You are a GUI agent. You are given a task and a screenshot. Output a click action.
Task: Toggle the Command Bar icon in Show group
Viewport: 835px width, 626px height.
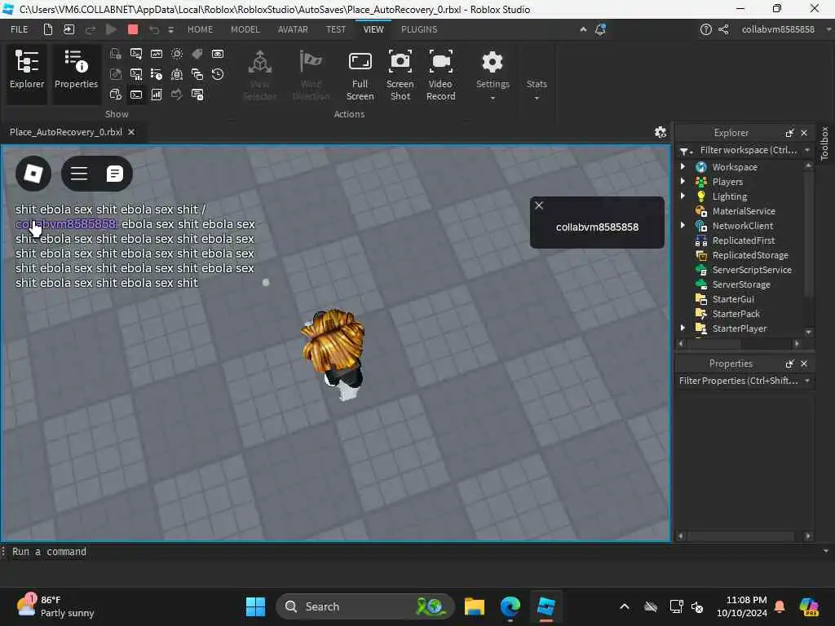coord(136,95)
